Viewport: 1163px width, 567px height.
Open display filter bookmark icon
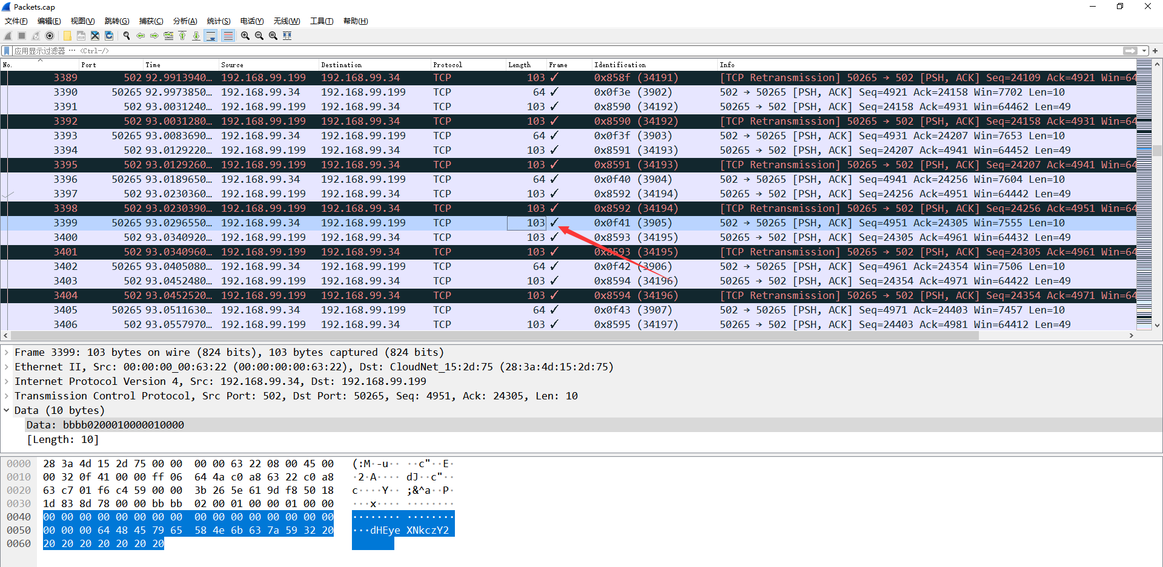click(x=7, y=51)
